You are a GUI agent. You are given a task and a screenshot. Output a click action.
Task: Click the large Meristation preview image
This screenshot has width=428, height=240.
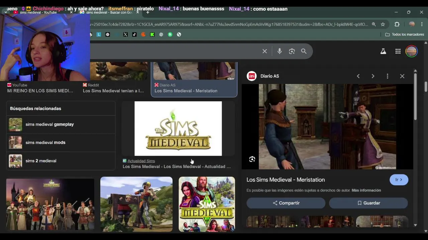(x=327, y=127)
